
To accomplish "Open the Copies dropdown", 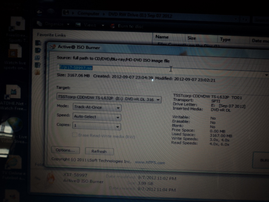I will (x=97, y=126).
